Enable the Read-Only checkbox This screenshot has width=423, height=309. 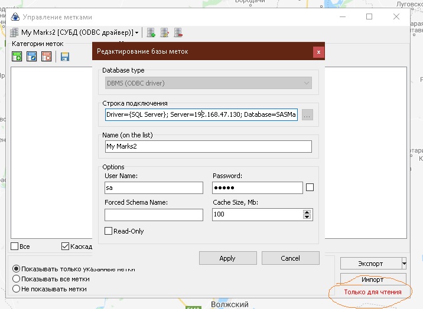[108, 231]
